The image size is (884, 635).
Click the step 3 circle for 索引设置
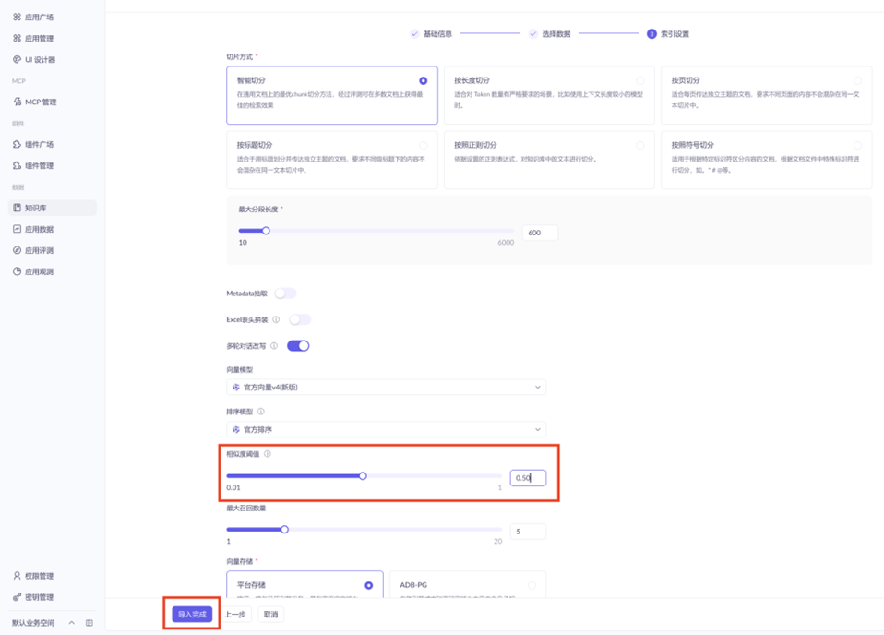click(x=651, y=34)
